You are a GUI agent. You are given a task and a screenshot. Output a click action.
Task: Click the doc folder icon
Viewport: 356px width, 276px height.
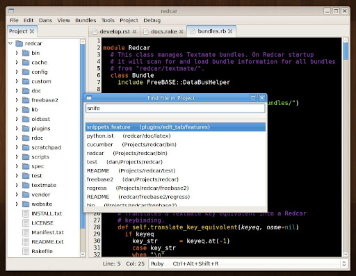[26, 91]
